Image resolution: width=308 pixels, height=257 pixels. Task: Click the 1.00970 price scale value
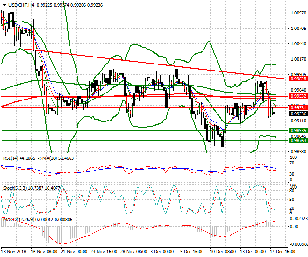(x=298, y=13)
